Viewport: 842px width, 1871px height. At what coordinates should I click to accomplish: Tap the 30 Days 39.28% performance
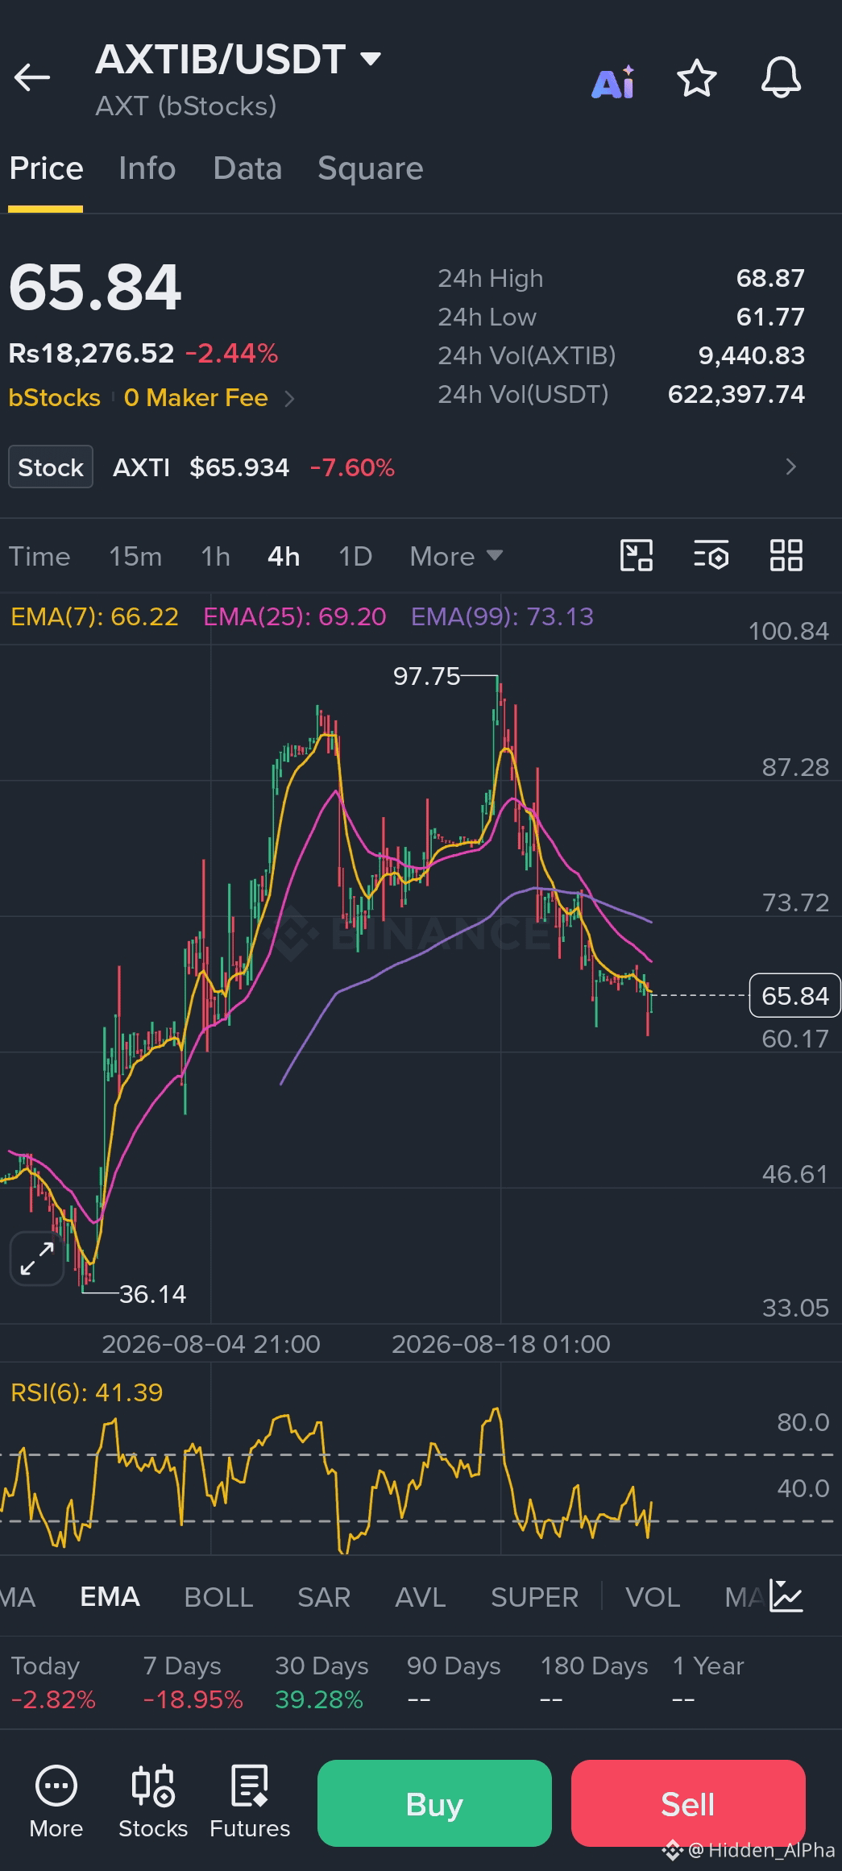(x=321, y=1682)
